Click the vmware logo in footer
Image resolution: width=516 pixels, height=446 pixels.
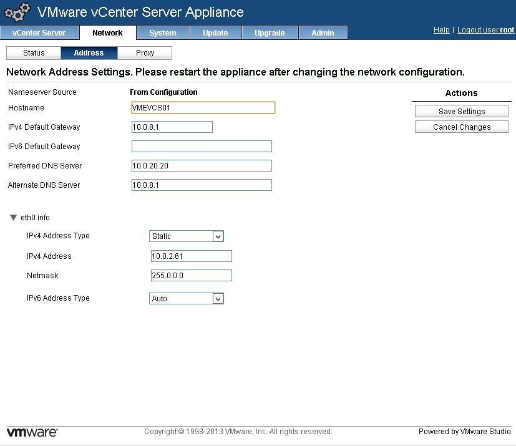pyautogui.click(x=32, y=432)
